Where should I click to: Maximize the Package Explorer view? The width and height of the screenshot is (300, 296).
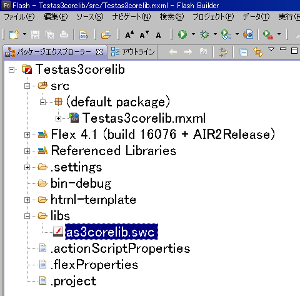[294, 51]
